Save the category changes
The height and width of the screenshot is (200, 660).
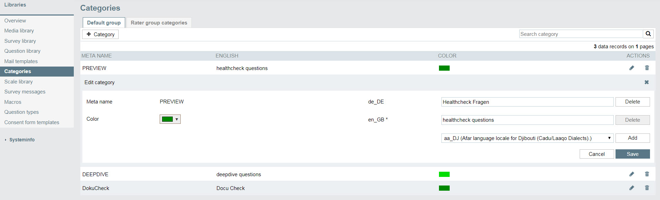coord(632,154)
